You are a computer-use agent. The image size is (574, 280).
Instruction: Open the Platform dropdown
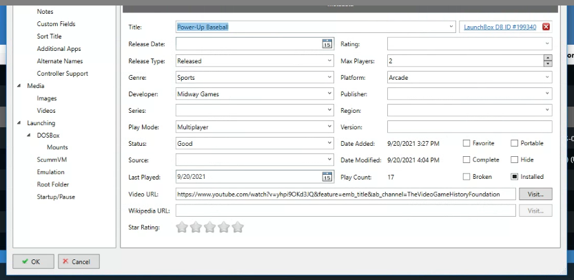(x=547, y=78)
